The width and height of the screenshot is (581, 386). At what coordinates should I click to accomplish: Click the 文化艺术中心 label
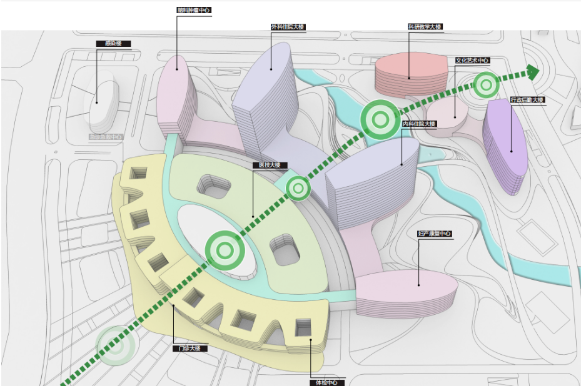coord(472,61)
